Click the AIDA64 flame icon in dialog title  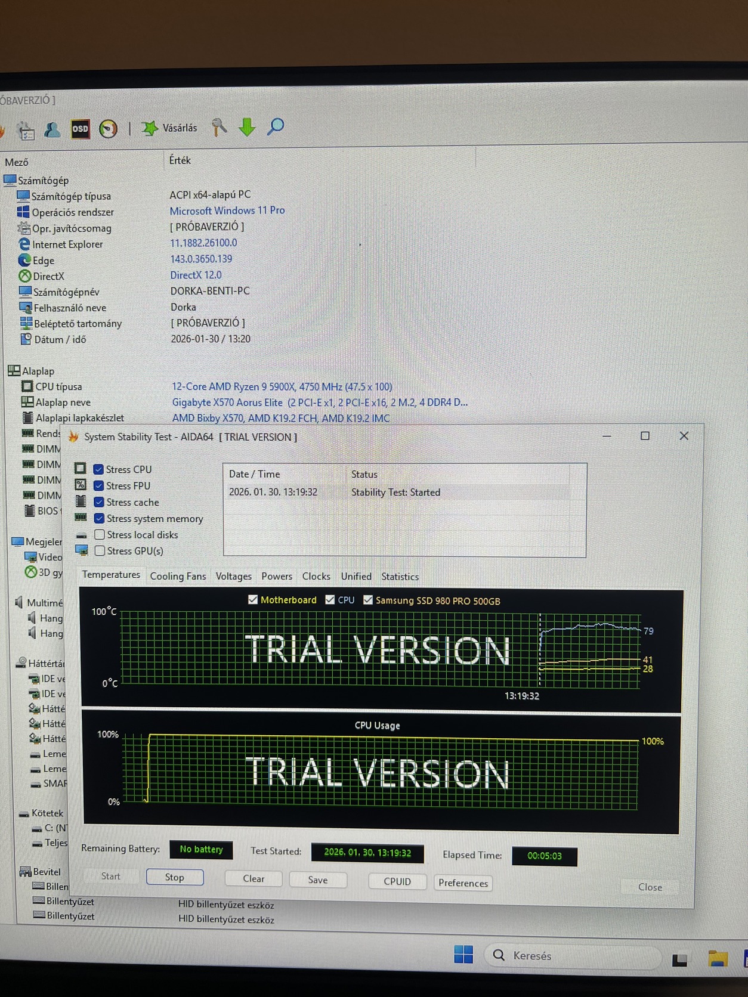[x=74, y=436]
